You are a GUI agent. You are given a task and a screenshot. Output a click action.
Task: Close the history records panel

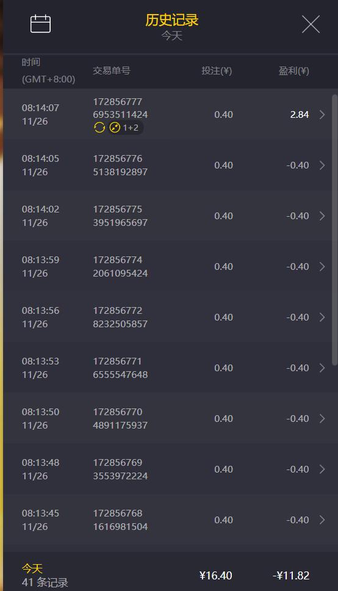click(x=311, y=24)
